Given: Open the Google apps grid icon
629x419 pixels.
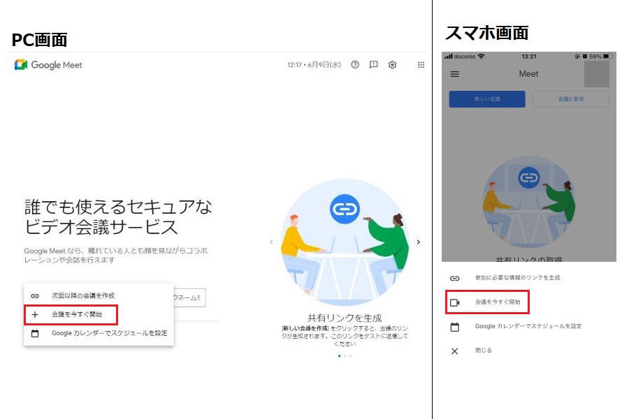Looking at the screenshot, I should 421,64.
